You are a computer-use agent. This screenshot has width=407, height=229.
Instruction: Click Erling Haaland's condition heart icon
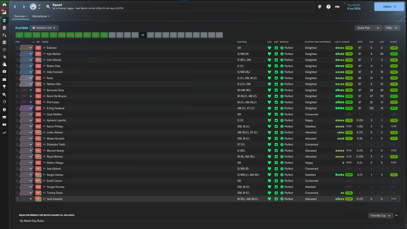pyautogui.click(x=269, y=108)
